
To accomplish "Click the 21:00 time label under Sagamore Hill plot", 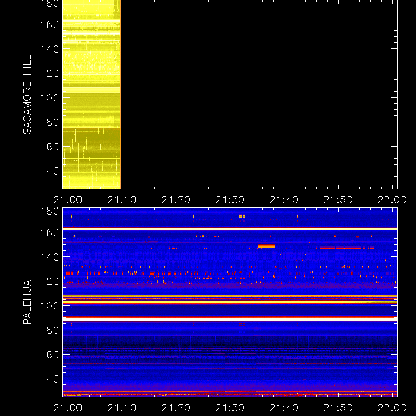I will point(68,200).
